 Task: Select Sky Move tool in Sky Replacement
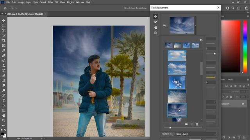point(155,16)
